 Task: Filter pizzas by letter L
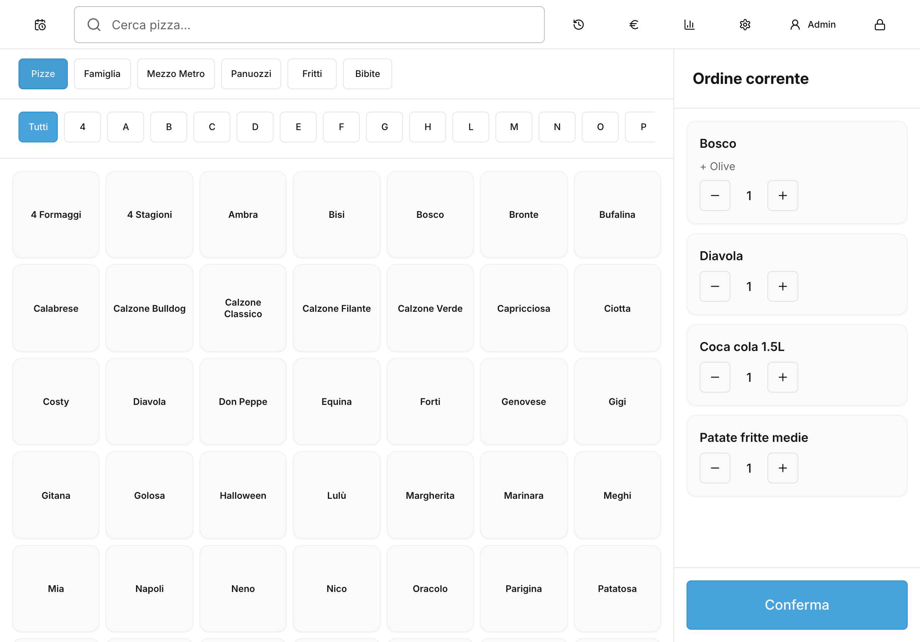pyautogui.click(x=471, y=127)
